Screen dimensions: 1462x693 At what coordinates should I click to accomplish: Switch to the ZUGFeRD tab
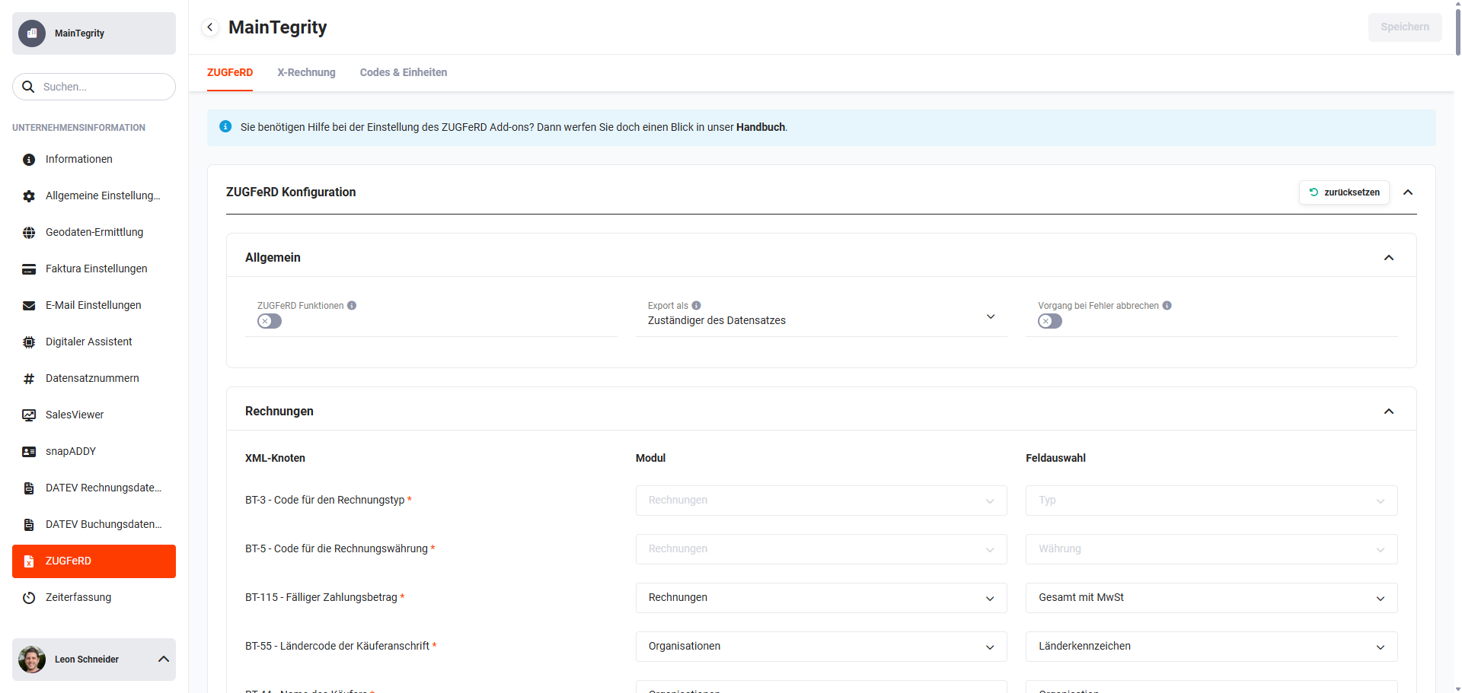(x=230, y=72)
